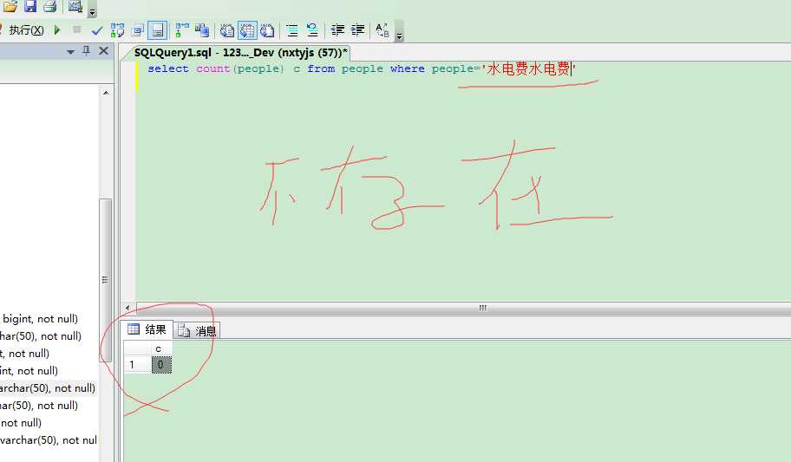
Task: Select the 't, not null)' column entry
Action: click(x=24, y=354)
